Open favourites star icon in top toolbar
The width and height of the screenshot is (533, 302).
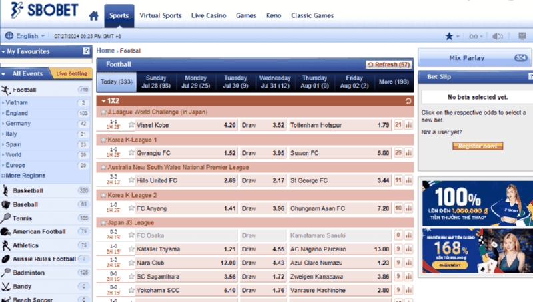tap(449, 36)
